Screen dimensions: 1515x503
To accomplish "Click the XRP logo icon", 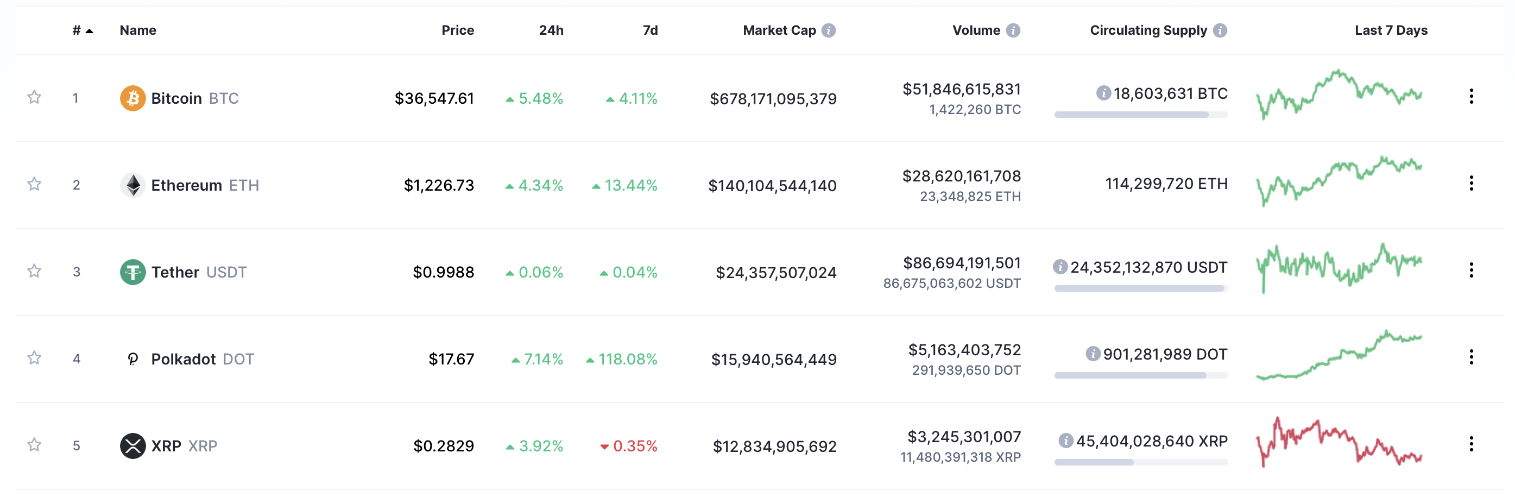I will [x=133, y=446].
